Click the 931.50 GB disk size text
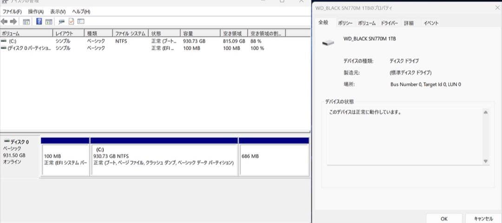 14,155
